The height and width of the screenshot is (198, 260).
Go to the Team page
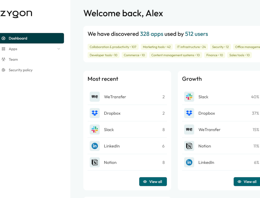[x=32, y=59]
